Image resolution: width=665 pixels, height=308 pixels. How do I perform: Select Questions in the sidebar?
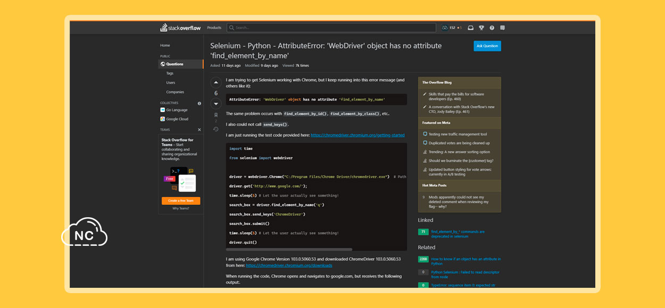pos(181,64)
